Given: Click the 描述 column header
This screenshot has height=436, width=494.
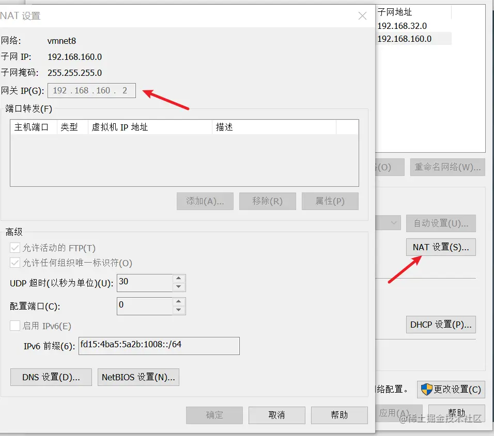Looking at the screenshot, I should 274,127.
